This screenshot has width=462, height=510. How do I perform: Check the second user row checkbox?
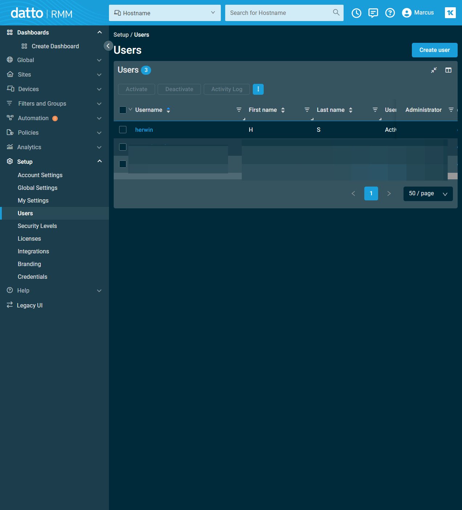[x=123, y=147]
